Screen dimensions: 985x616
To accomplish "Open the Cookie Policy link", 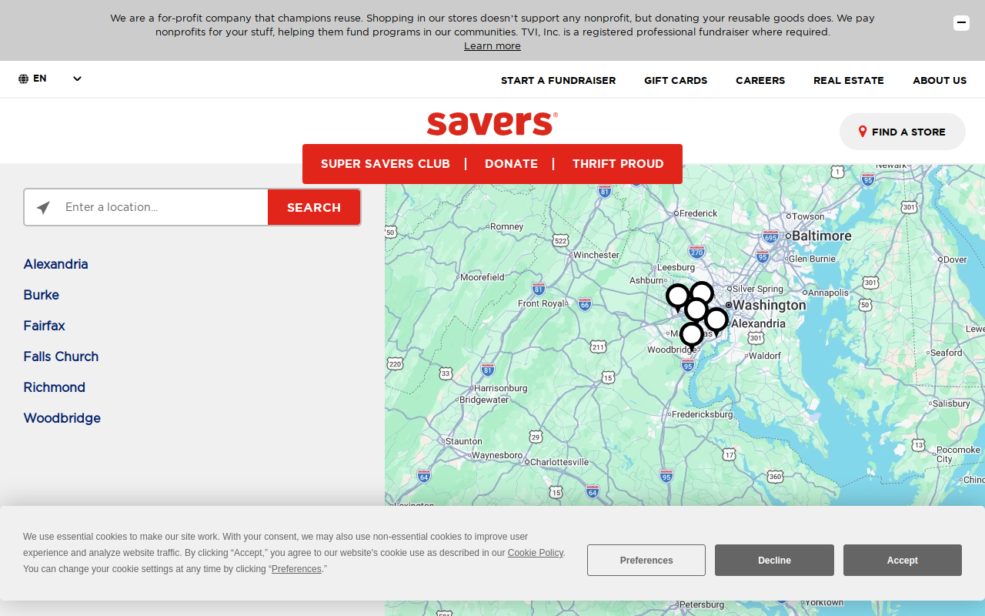I will [536, 553].
